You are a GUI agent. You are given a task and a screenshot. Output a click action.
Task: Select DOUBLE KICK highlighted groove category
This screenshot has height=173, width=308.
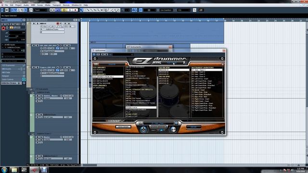click(141, 108)
